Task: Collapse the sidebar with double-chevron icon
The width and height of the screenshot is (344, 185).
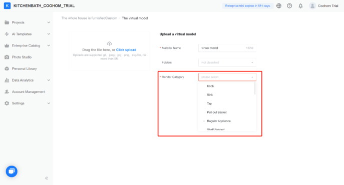Action: pos(47,178)
